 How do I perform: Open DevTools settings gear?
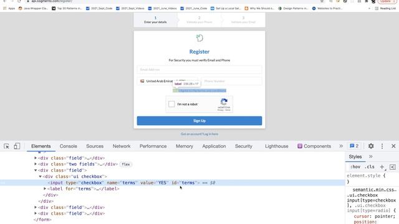(371, 146)
